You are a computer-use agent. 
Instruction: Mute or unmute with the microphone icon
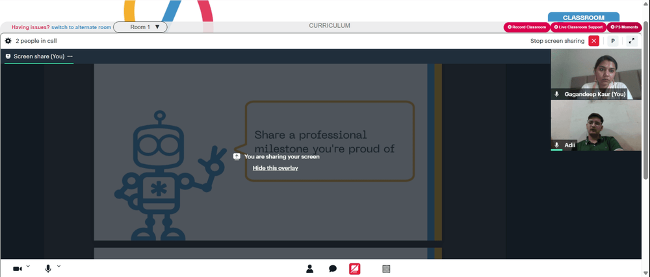pos(48,269)
